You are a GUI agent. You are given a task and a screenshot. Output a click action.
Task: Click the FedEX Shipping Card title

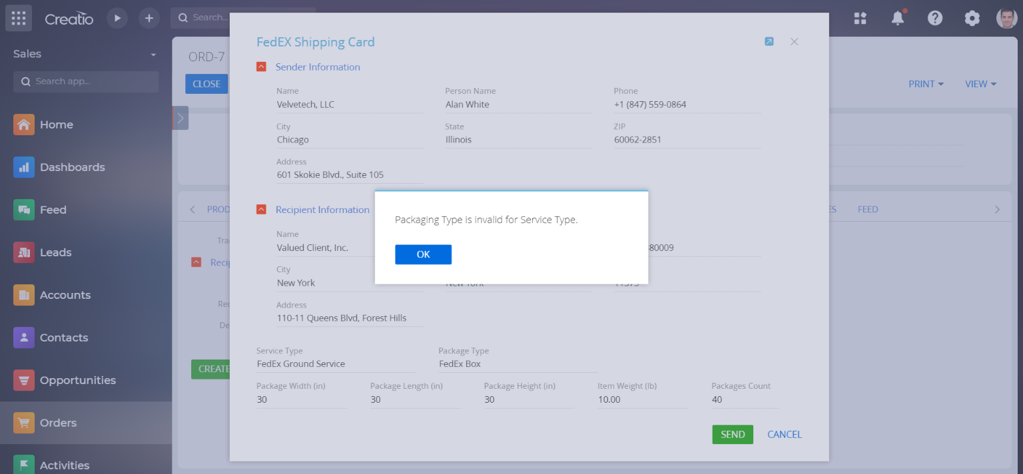[x=316, y=42]
